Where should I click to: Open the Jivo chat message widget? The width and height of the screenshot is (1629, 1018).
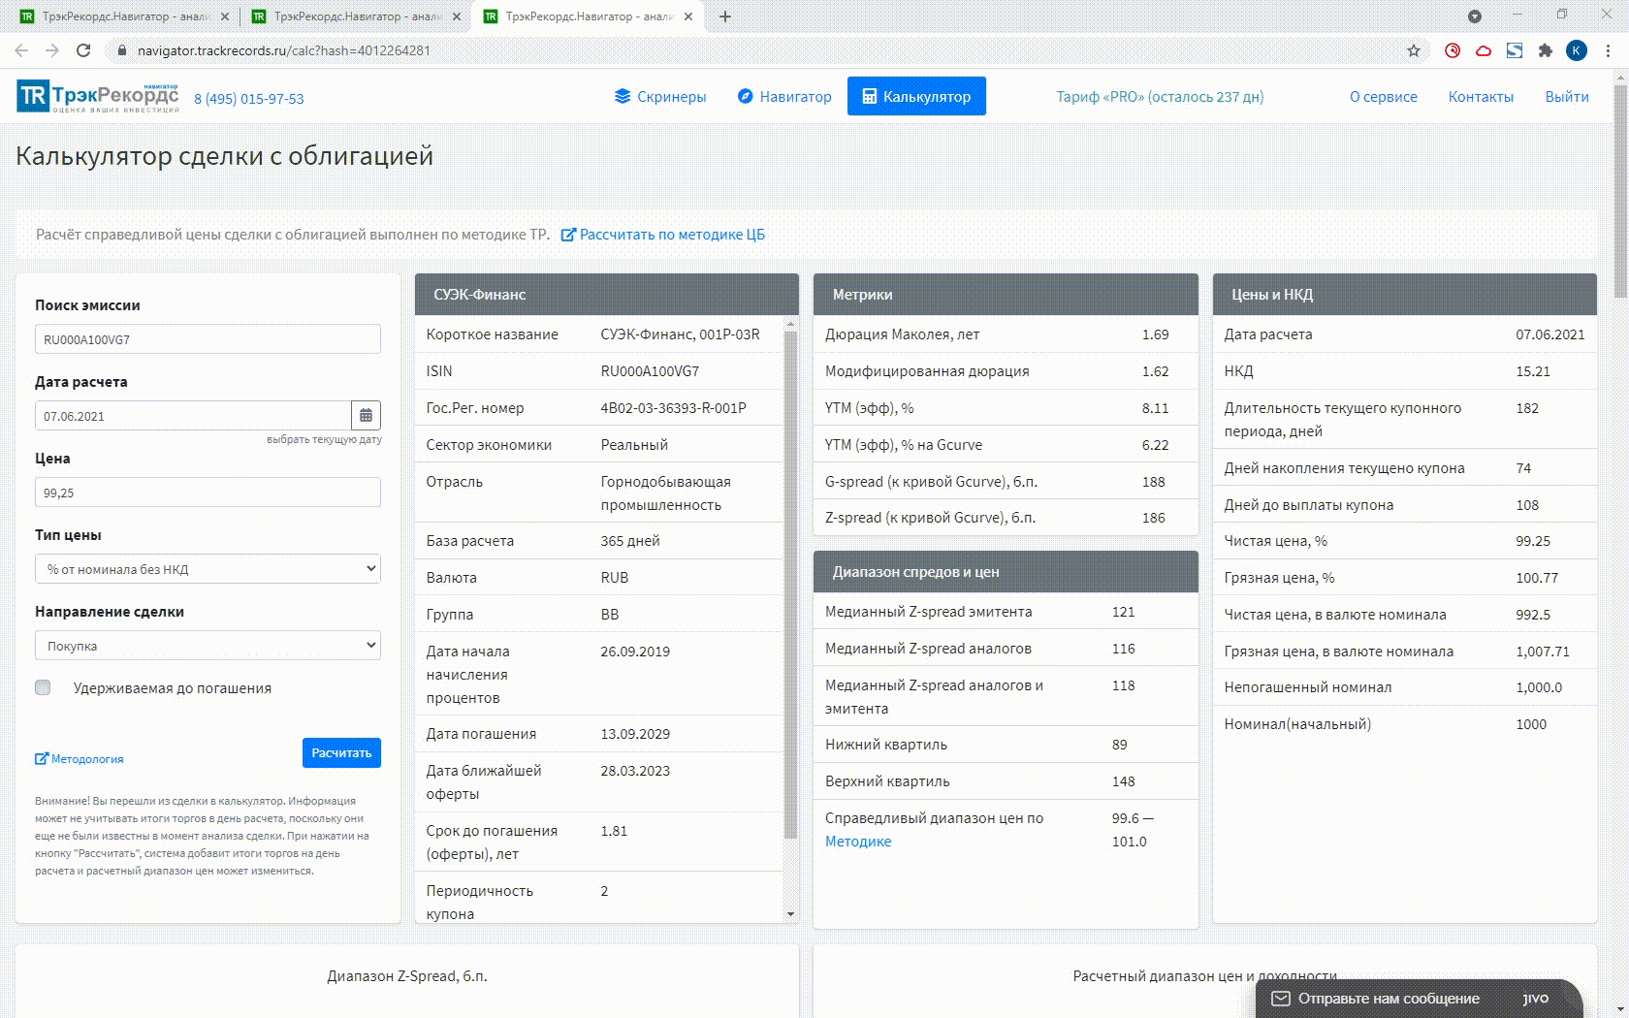[1420, 999]
